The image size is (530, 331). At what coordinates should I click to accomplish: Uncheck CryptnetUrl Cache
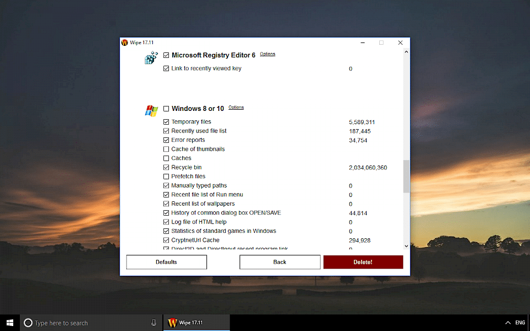tap(166, 241)
